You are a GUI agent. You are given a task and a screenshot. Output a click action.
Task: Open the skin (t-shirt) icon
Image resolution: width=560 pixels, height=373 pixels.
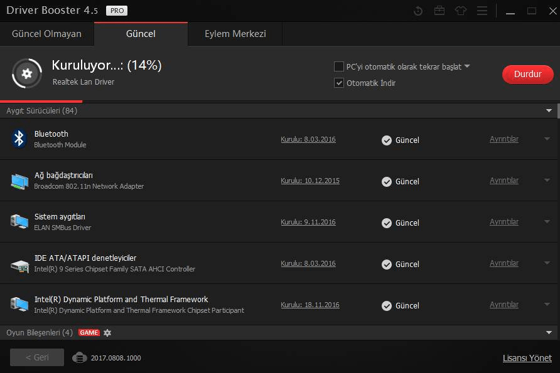click(x=461, y=11)
